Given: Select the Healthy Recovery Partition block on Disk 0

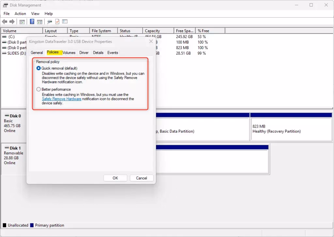Looking at the screenshot, I should [x=291, y=129].
